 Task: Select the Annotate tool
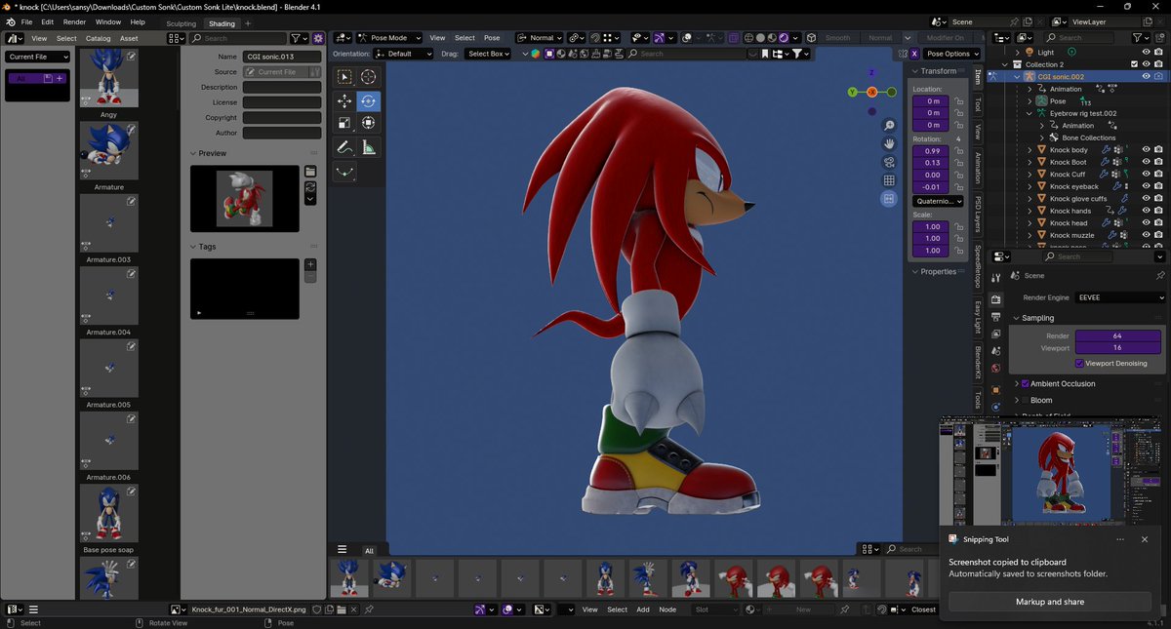344,146
